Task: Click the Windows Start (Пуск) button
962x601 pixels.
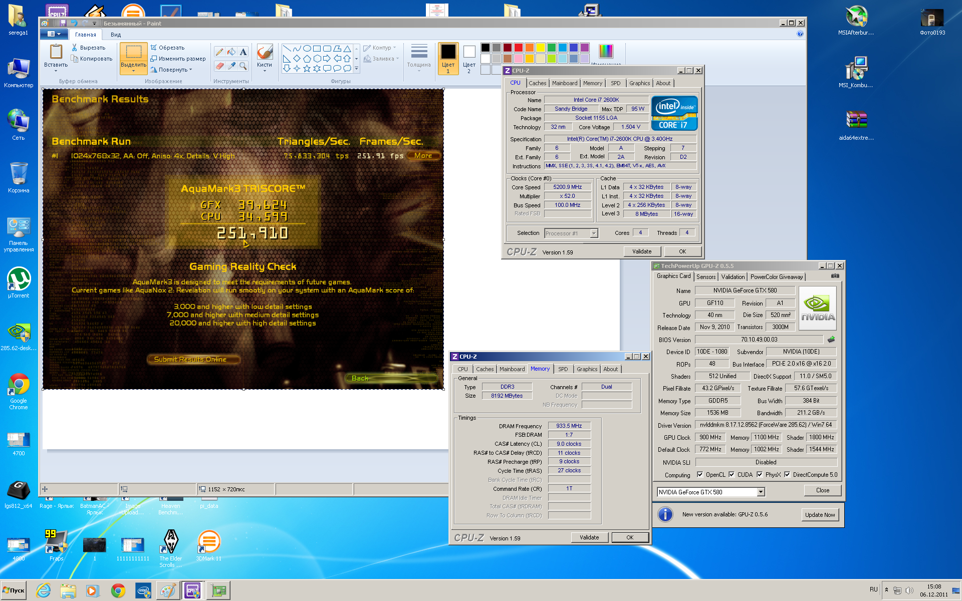Action: pyautogui.click(x=14, y=590)
